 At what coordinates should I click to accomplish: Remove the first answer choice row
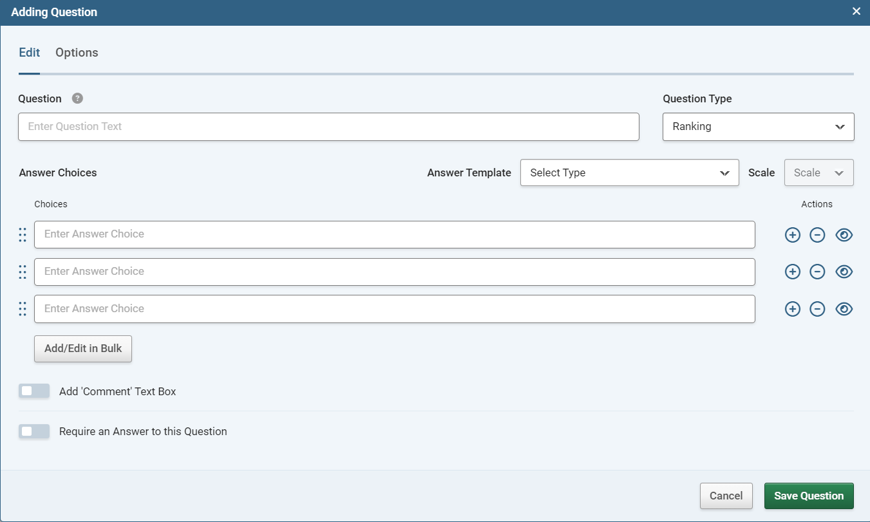(x=817, y=235)
